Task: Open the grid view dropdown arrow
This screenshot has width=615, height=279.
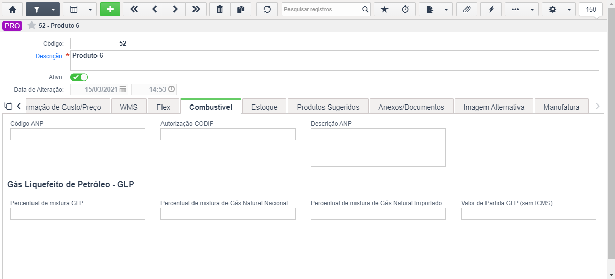Action: [90, 9]
